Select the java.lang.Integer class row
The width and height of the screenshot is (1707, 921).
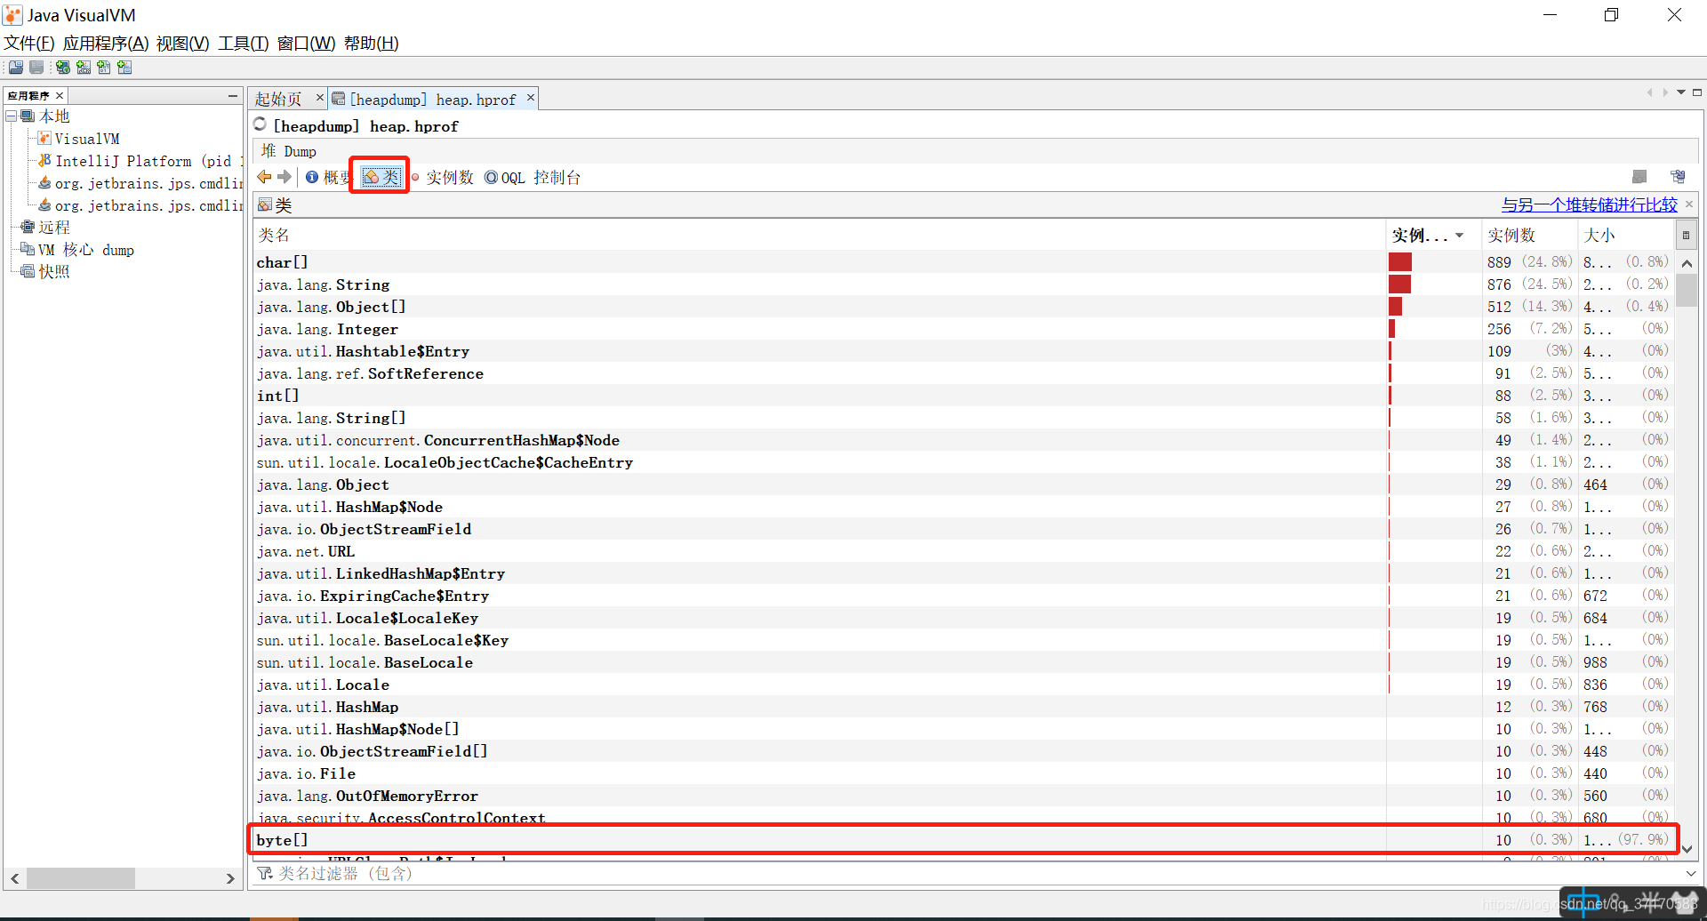pos(965,329)
